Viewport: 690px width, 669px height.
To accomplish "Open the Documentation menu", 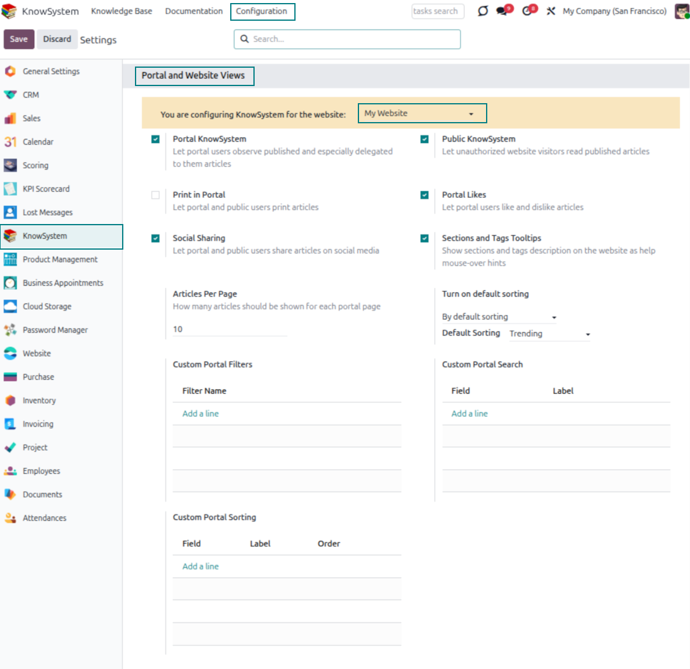I will pyautogui.click(x=194, y=11).
